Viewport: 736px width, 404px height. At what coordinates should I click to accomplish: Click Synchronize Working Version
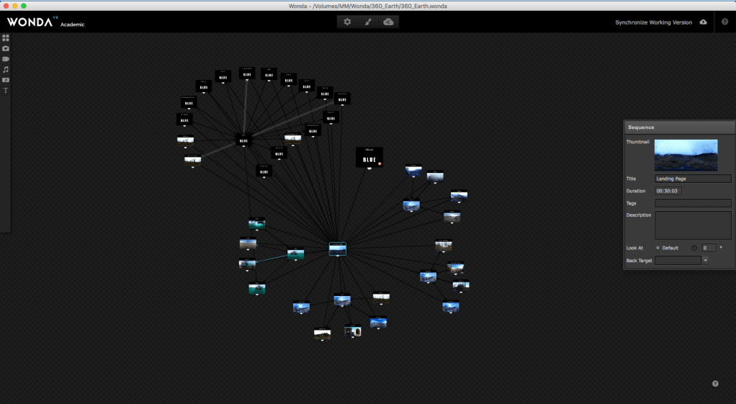(653, 22)
